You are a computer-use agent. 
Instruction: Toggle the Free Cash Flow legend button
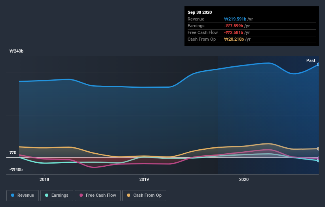[x=98, y=196]
